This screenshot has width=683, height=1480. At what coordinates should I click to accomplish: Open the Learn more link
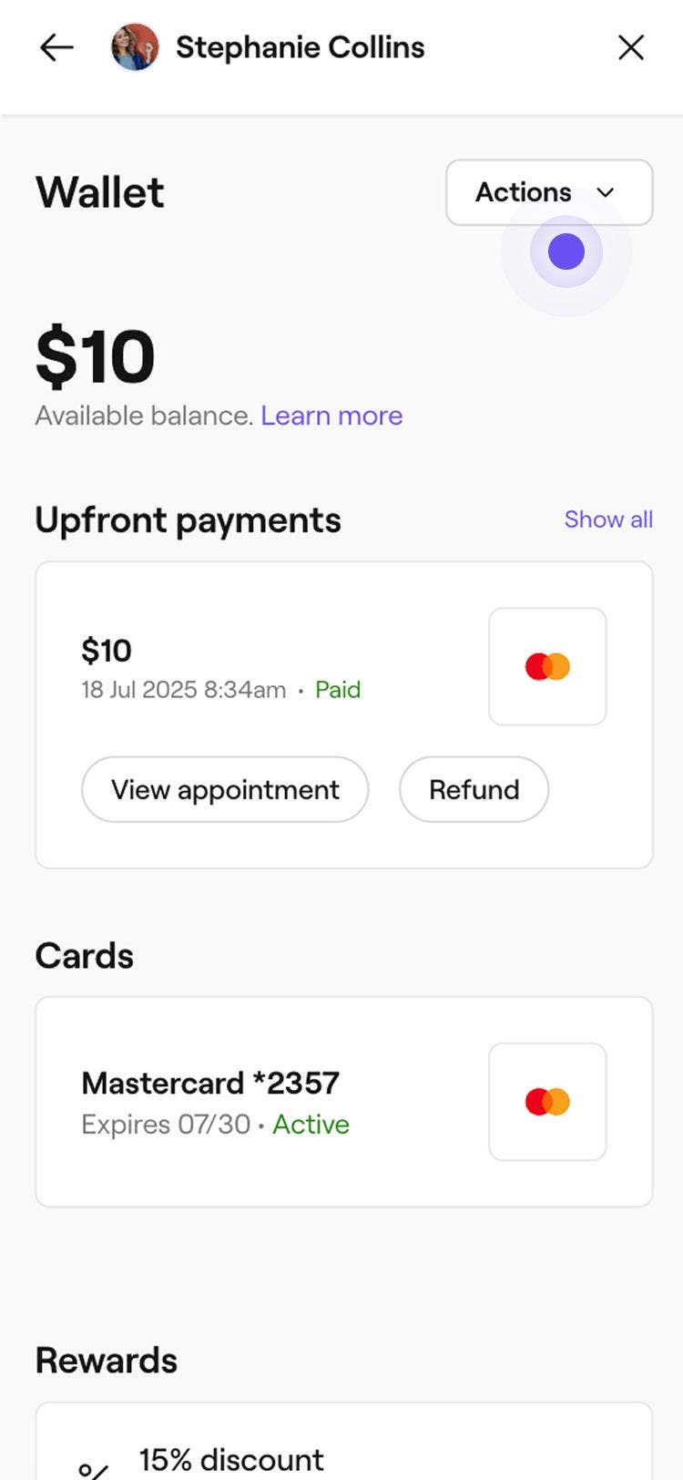point(331,416)
